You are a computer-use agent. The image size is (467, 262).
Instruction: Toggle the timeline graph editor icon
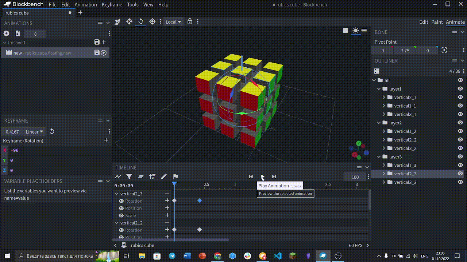(117, 176)
